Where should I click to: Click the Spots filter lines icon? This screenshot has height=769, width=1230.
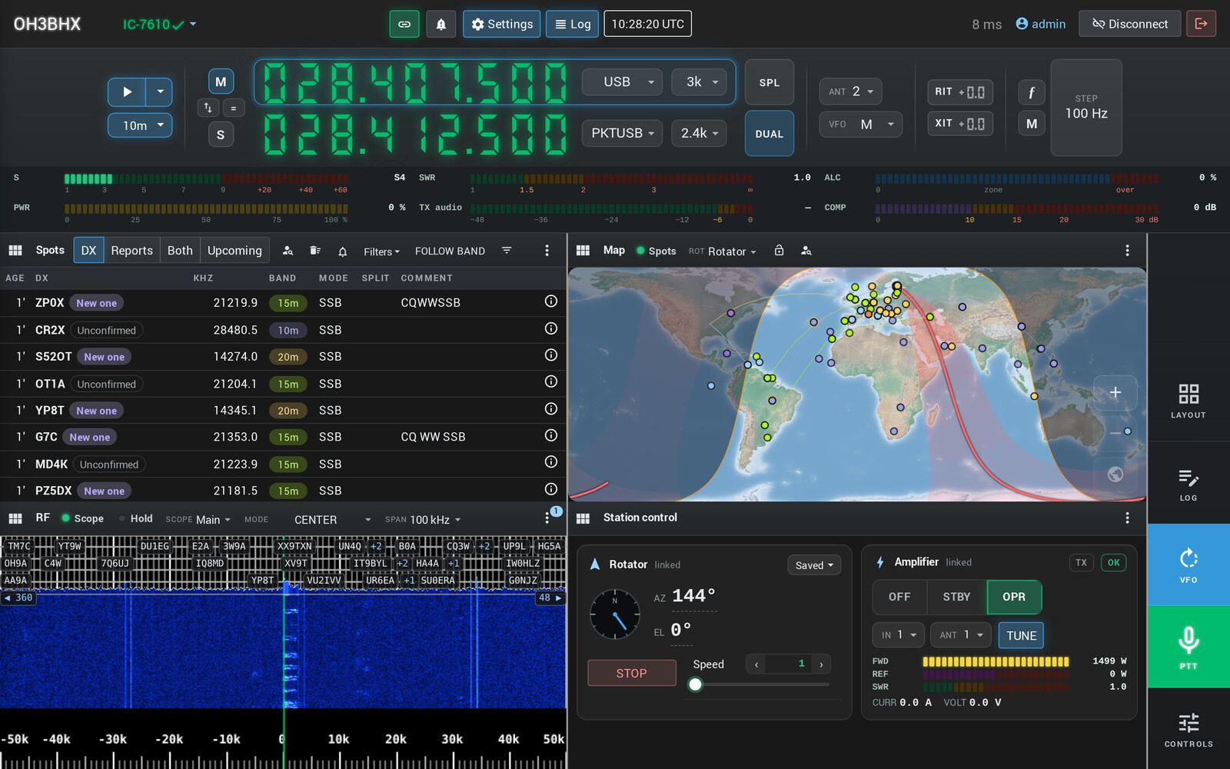507,251
